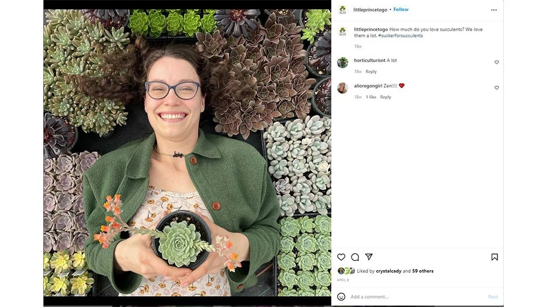Screen dimensions: 547x307
Task: Open the emoji picker smiley icon
Action: (x=341, y=297)
